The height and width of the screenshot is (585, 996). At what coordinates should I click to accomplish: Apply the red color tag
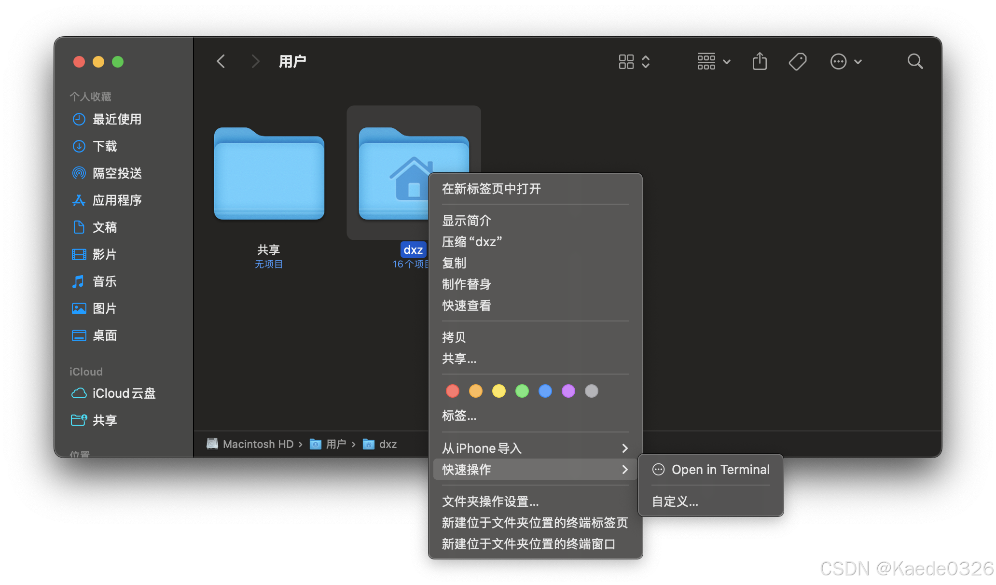tap(453, 391)
